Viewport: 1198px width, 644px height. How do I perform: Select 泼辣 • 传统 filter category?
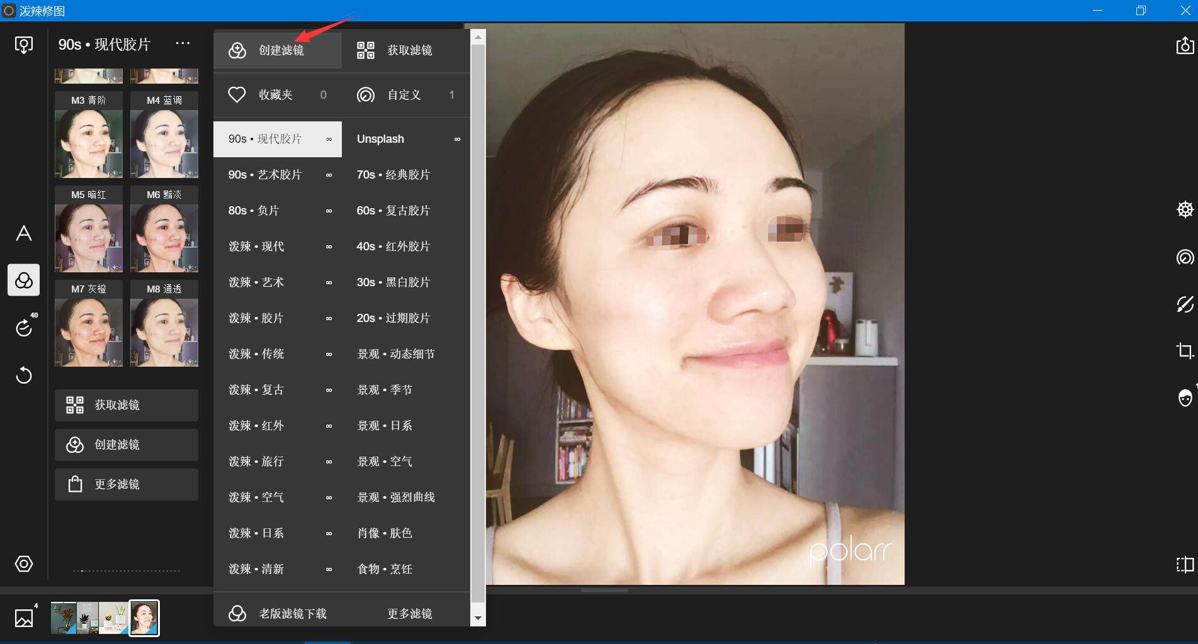point(278,354)
